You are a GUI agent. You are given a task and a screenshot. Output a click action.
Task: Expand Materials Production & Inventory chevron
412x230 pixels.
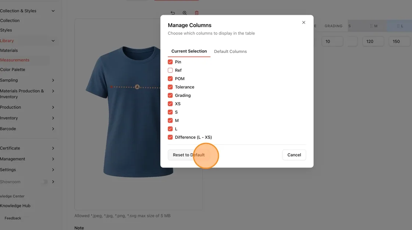pos(53,91)
